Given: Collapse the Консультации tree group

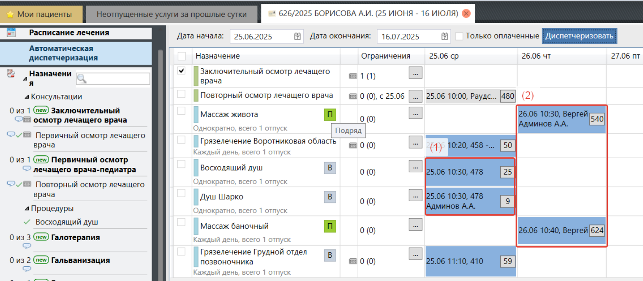Looking at the screenshot, I should pyautogui.click(x=27, y=97).
